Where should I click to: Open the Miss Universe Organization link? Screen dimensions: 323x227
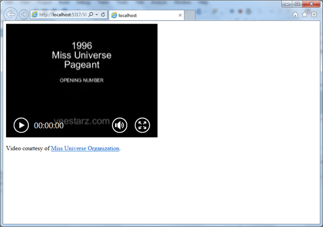pos(85,148)
